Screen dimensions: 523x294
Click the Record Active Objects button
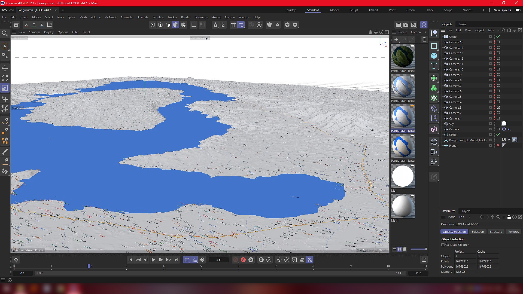236,260
